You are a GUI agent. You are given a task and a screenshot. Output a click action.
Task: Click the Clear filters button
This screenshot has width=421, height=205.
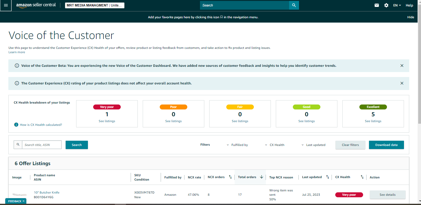coord(350,145)
